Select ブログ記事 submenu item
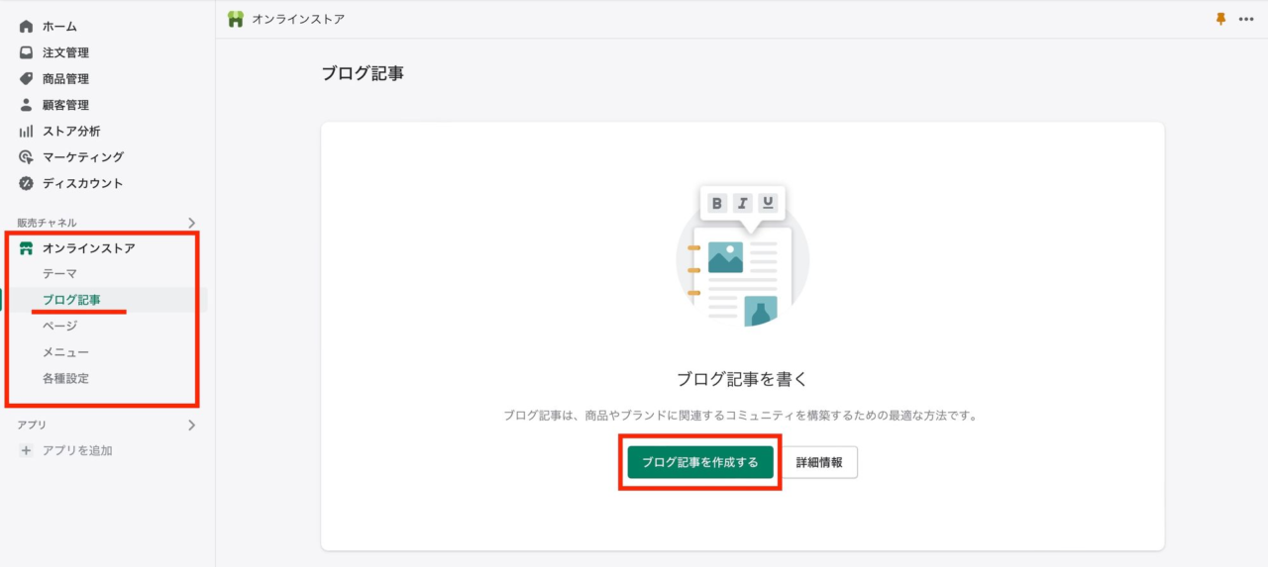 [71, 300]
